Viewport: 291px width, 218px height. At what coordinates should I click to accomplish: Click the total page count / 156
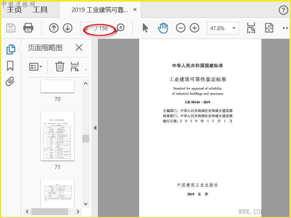(x=101, y=28)
